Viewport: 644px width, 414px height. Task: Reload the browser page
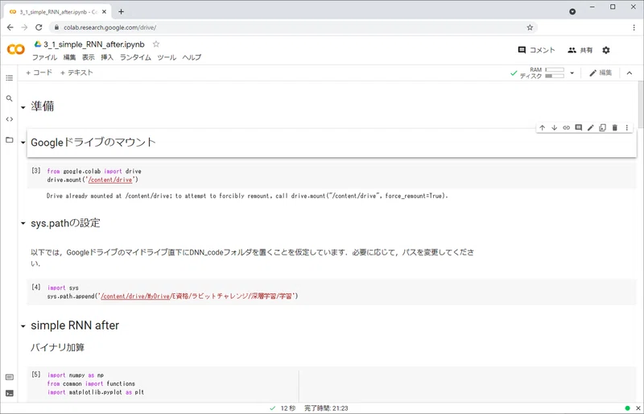[39, 27]
